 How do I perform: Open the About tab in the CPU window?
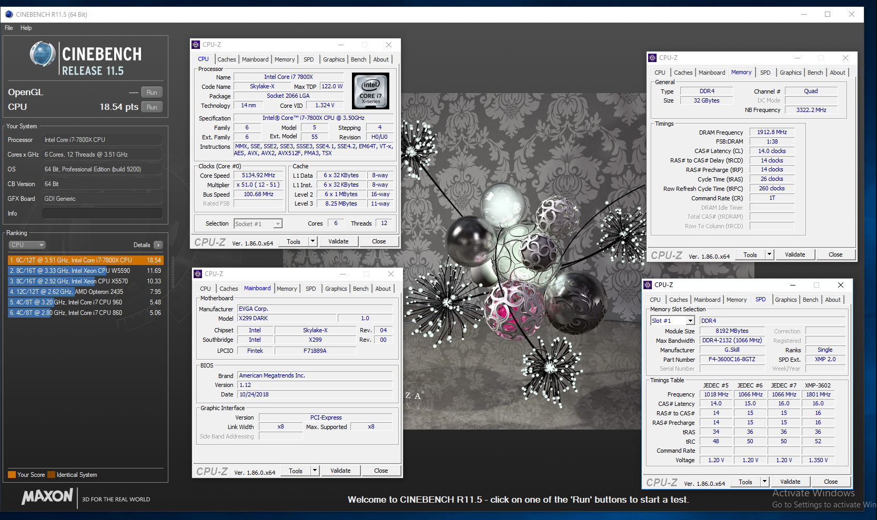pos(381,59)
